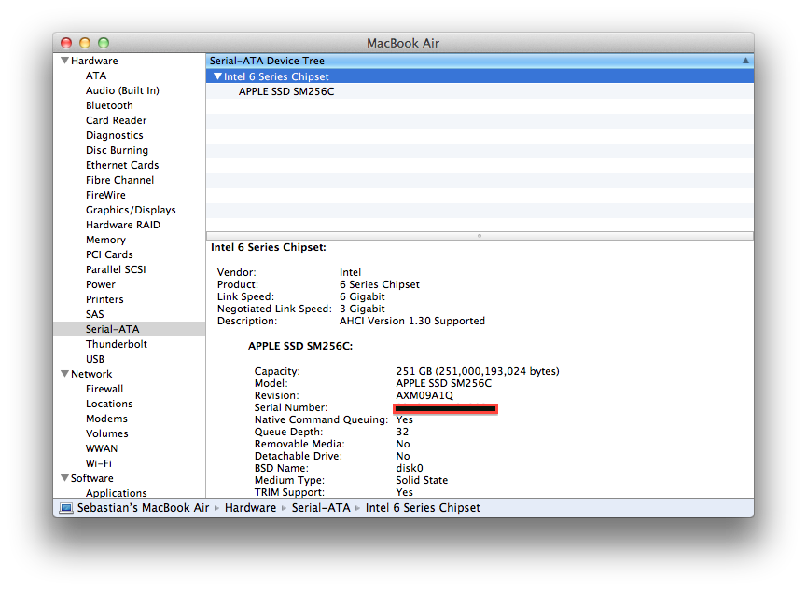The height and width of the screenshot is (591, 807).
Task: Select Printers in the sidebar
Action: pyautogui.click(x=104, y=299)
